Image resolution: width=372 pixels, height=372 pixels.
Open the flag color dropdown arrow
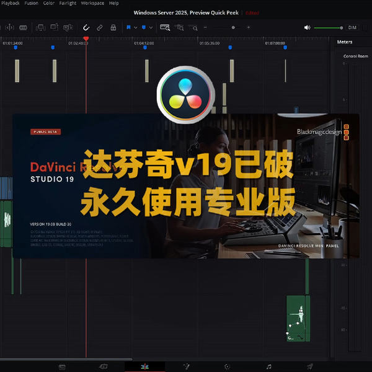click(x=135, y=27)
